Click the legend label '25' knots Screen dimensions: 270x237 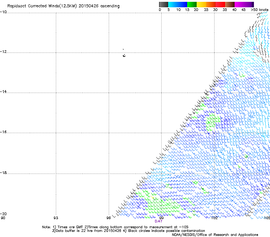[x=206, y=10]
